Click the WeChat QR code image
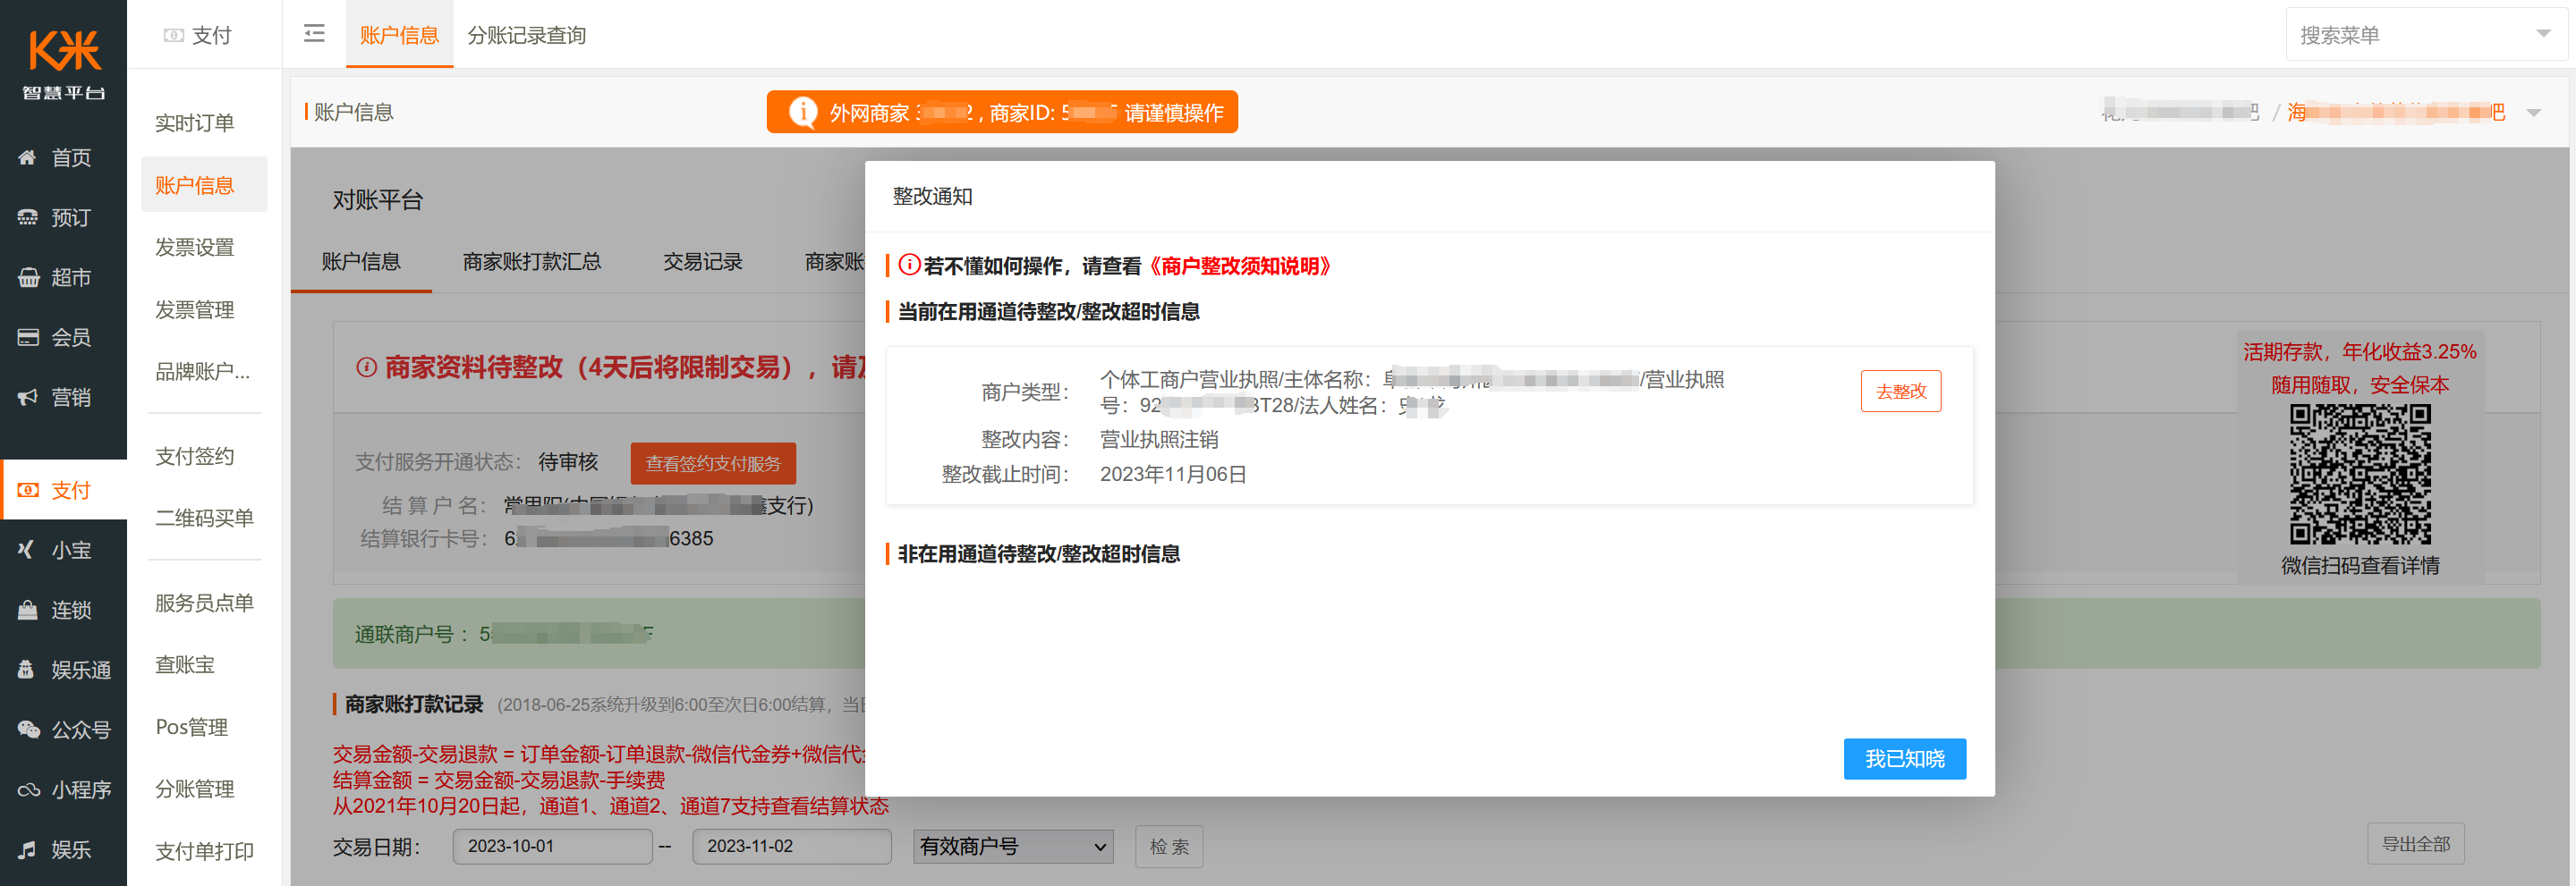The width and height of the screenshot is (2576, 886). coord(2360,474)
